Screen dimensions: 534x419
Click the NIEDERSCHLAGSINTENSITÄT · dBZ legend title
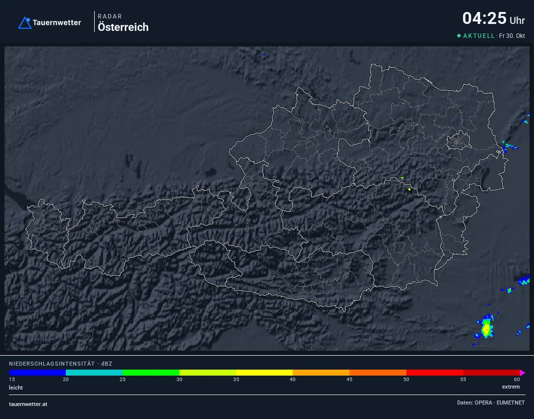(61, 364)
